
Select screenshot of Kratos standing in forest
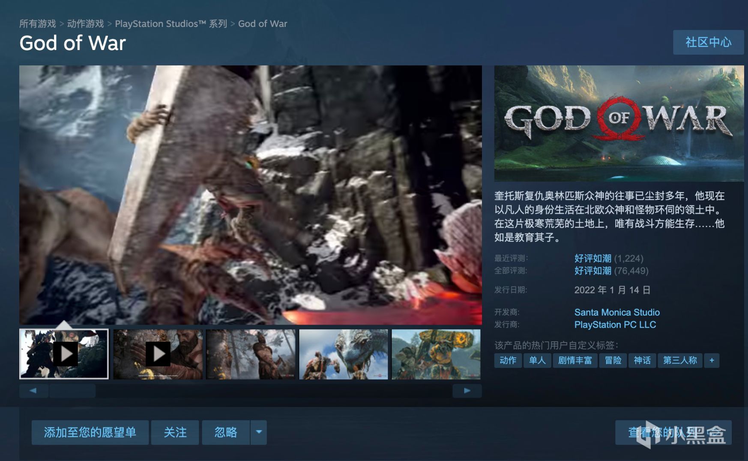click(251, 354)
